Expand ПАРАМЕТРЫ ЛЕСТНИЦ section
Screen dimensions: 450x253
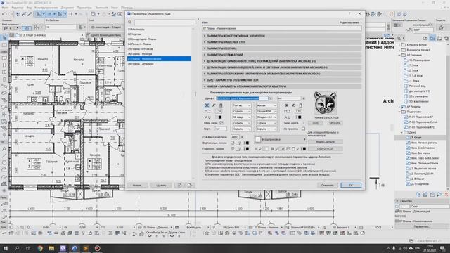point(282,48)
